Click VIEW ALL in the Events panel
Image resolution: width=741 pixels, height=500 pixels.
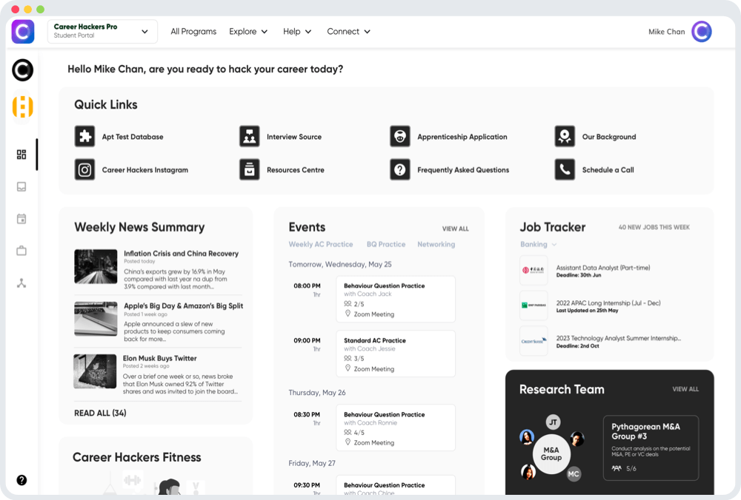455,229
